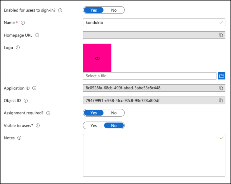This screenshot has width=231, height=184.
Task: Click info icon beside 'Assignment required?'
Action: [x=48, y=113]
